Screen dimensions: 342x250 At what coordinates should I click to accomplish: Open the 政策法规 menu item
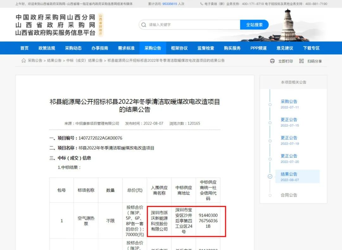point(47,48)
